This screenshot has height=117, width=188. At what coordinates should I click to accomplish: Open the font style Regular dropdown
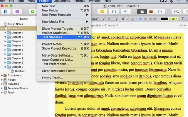pyautogui.click(x=98, y=19)
